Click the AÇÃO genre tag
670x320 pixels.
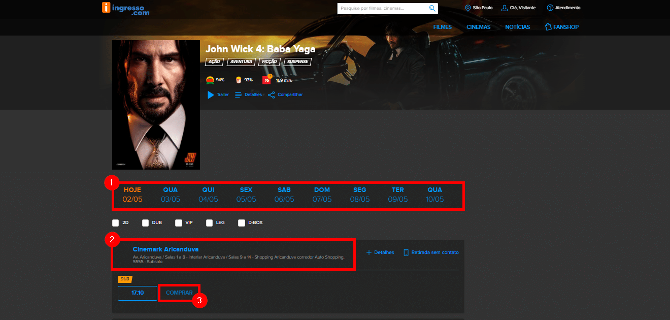[x=214, y=62]
